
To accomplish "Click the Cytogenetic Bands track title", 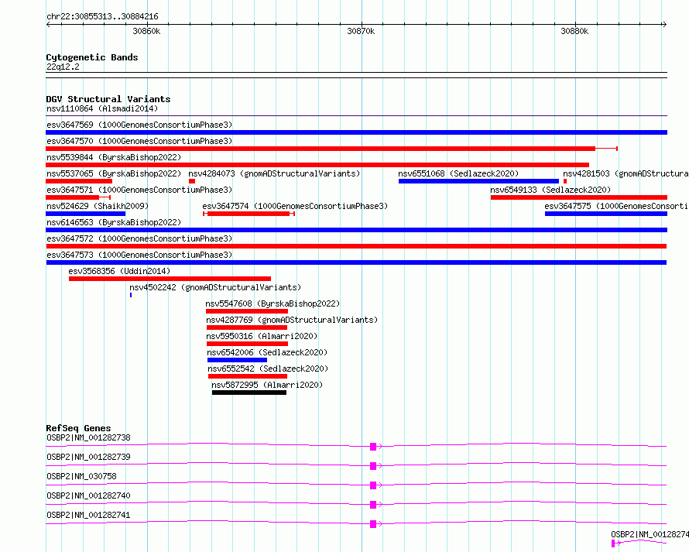I will click(92, 57).
